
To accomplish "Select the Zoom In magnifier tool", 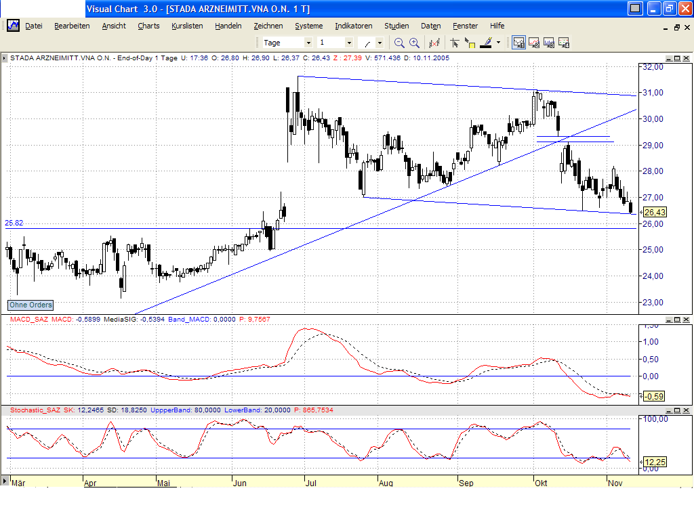I will click(x=414, y=42).
